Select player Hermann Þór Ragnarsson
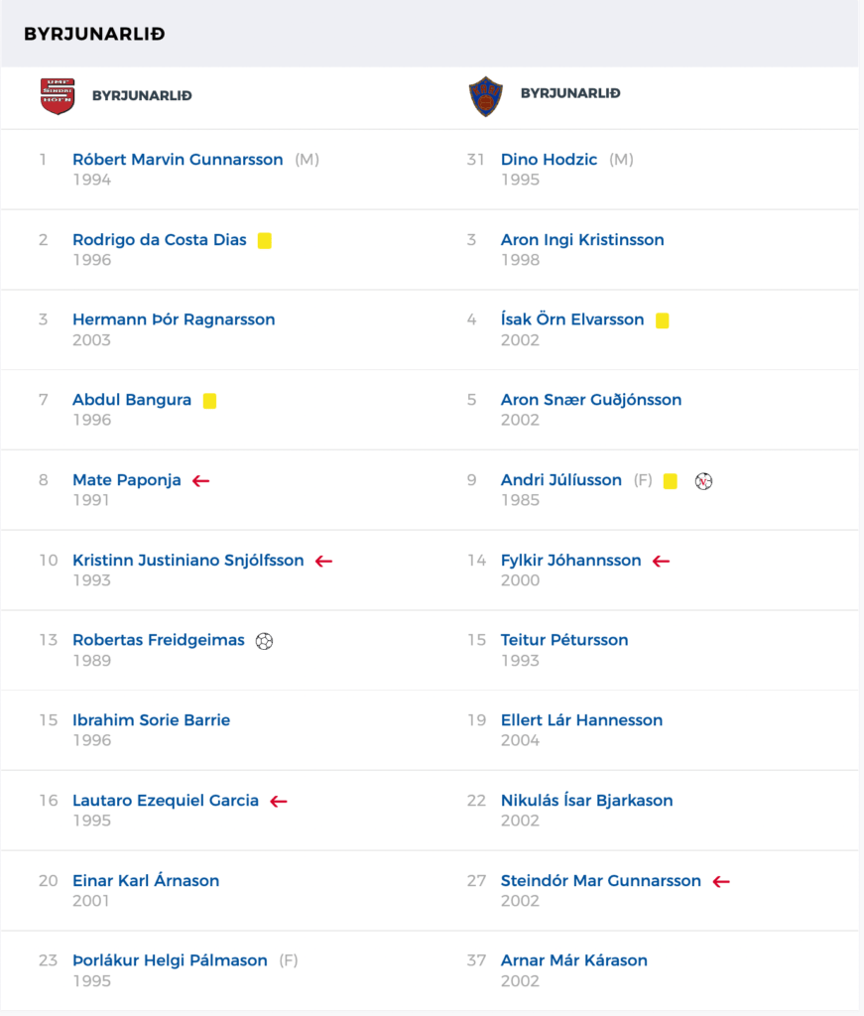The height and width of the screenshot is (1016, 864). coord(174,319)
